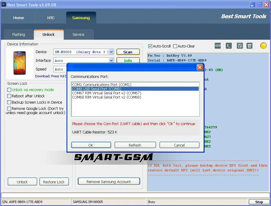This screenshot has width=271, height=206.
Task: Click Remove Samsung Account button
Action: 109,181
